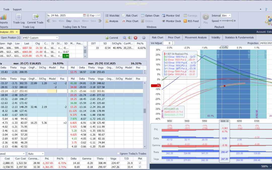Click the 45m- time step button

pyautogui.click(x=61, y=21)
